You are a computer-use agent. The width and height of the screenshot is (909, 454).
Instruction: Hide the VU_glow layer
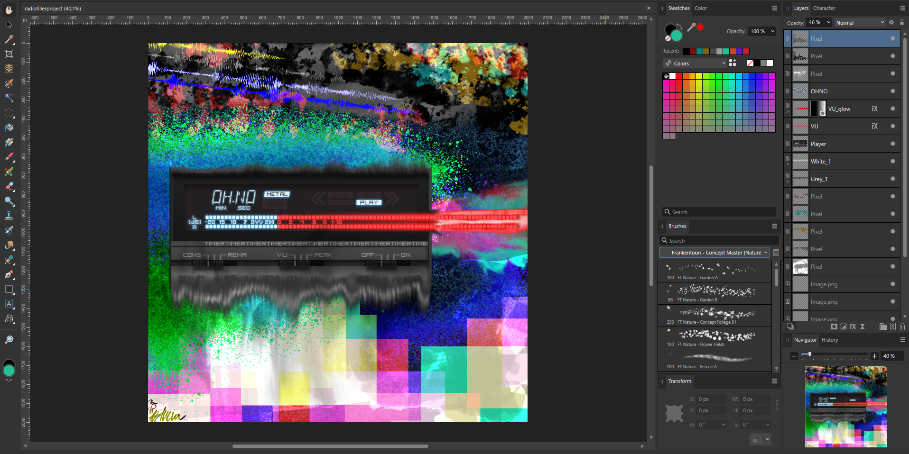892,109
